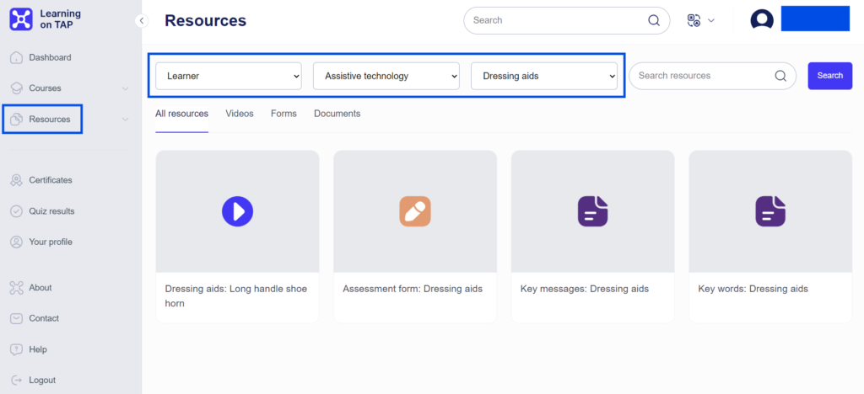864x394 pixels.
Task: Switch to the Videos tab
Action: click(240, 114)
